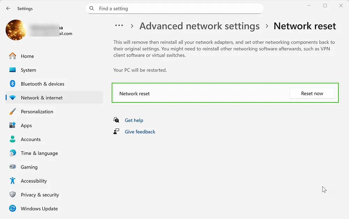Open Home settings via its house icon

[12, 56]
